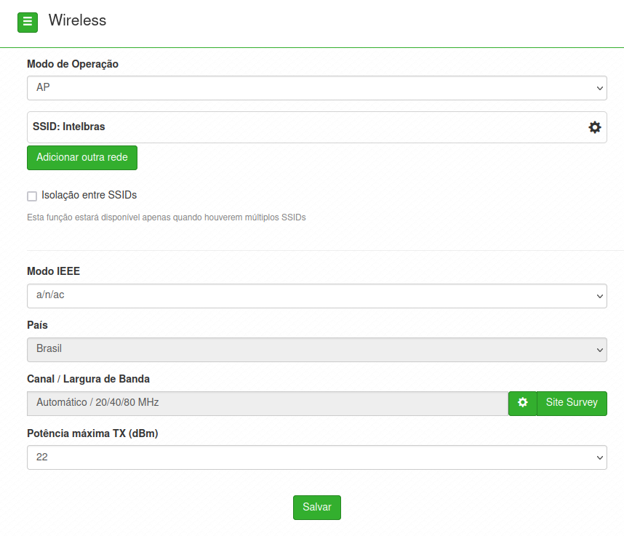The width and height of the screenshot is (624, 536).
Task: Click the multiple SSIDs help text
Action: coord(167,217)
